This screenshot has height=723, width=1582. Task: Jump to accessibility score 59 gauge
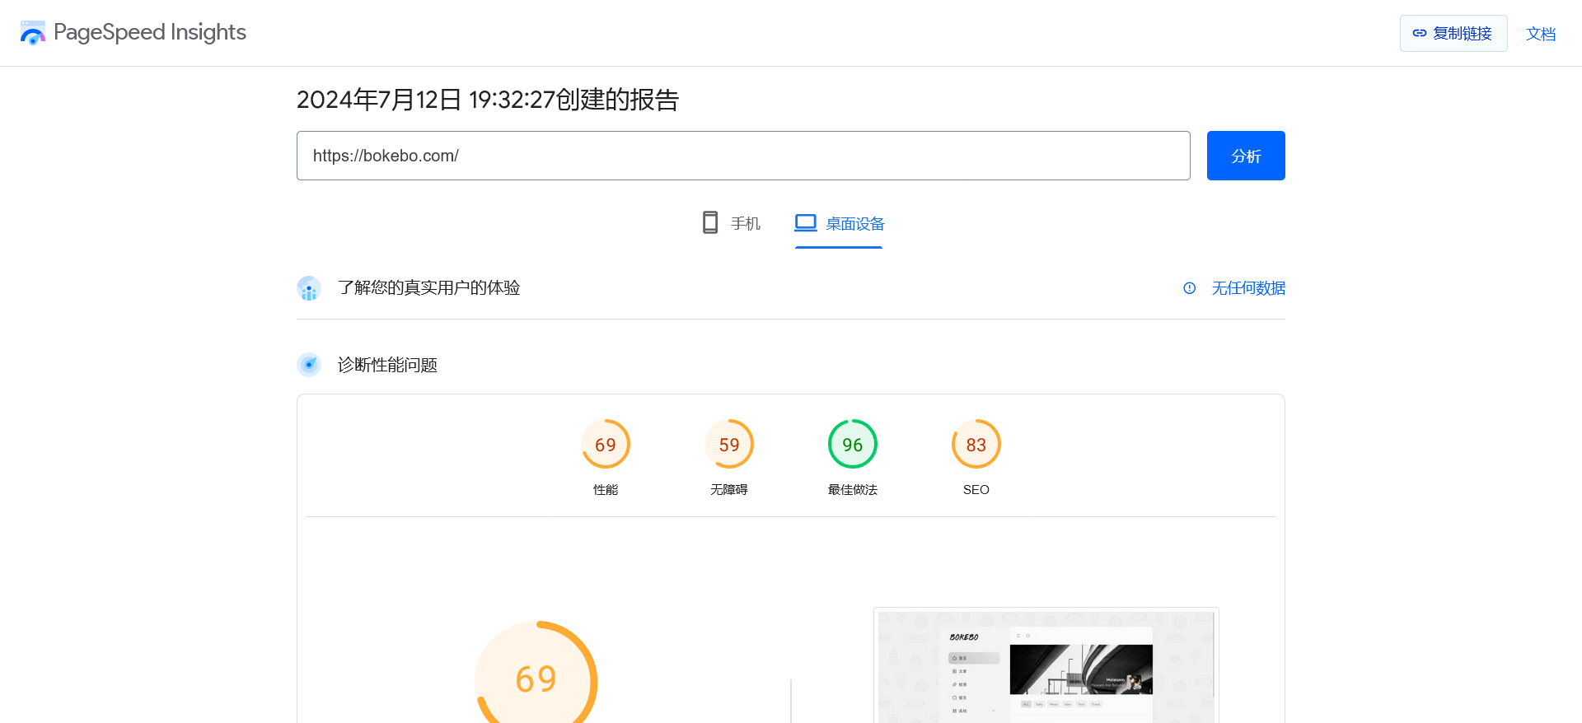coord(729,445)
